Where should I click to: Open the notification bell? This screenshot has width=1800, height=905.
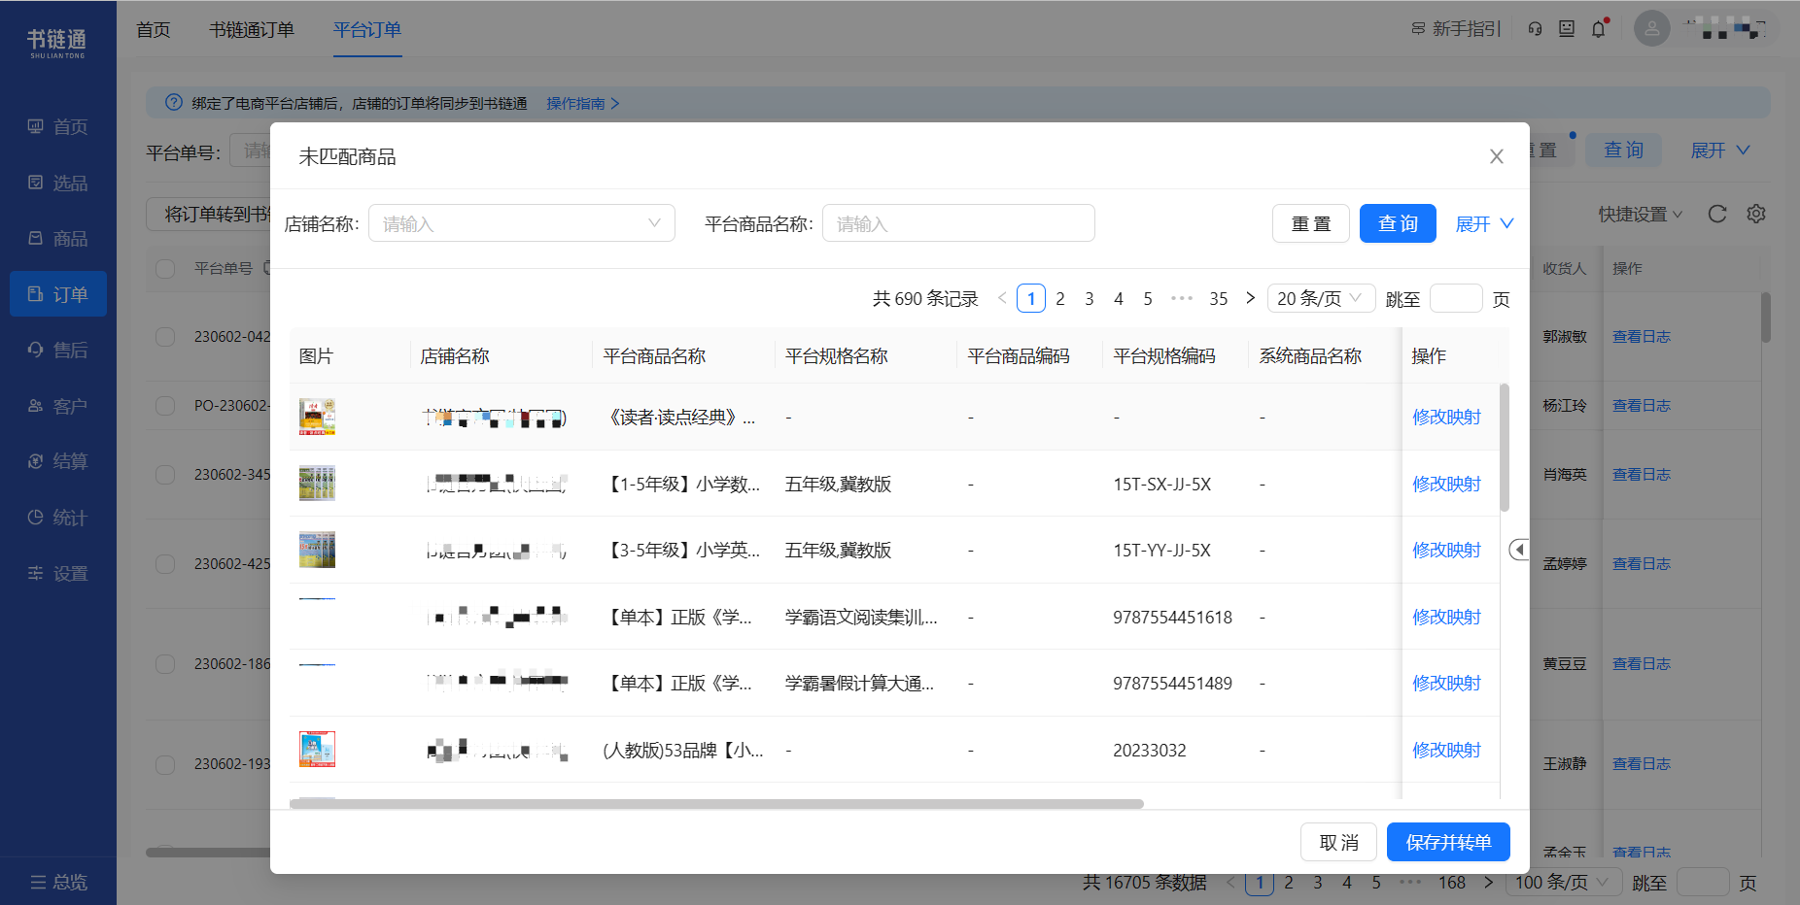tap(1599, 29)
